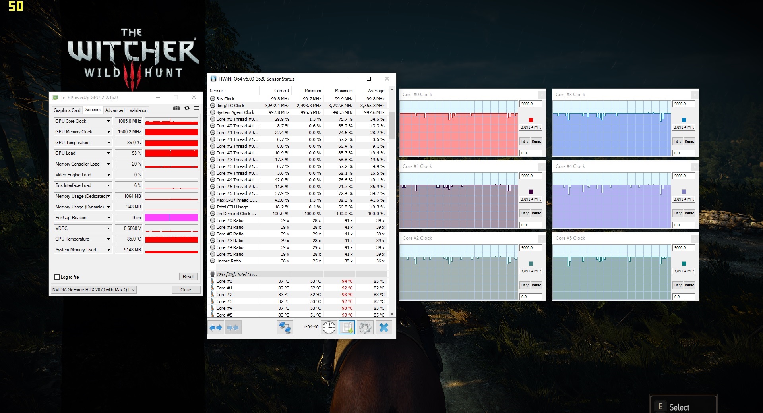The height and width of the screenshot is (413, 763).
Task: Close the Core #5 Clock graph window
Action: 694,238
